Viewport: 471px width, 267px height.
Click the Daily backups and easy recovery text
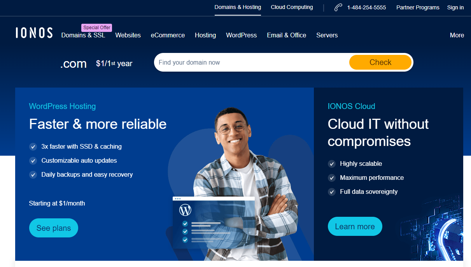click(x=87, y=175)
